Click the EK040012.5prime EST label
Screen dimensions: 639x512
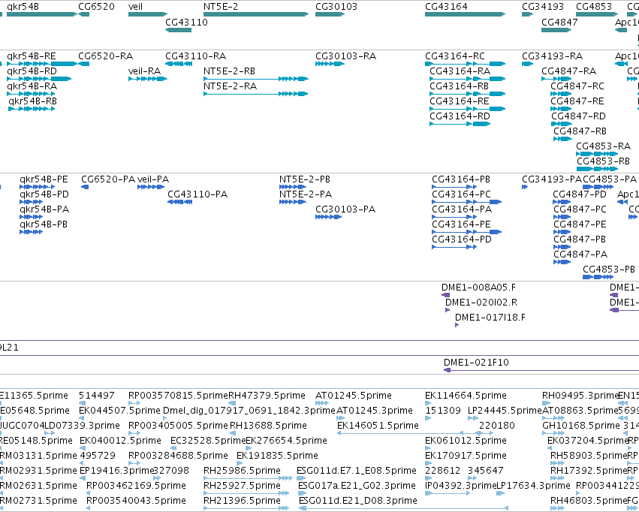[120, 441]
